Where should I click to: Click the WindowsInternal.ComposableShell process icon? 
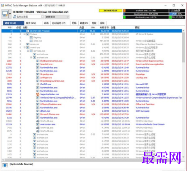point(38,98)
